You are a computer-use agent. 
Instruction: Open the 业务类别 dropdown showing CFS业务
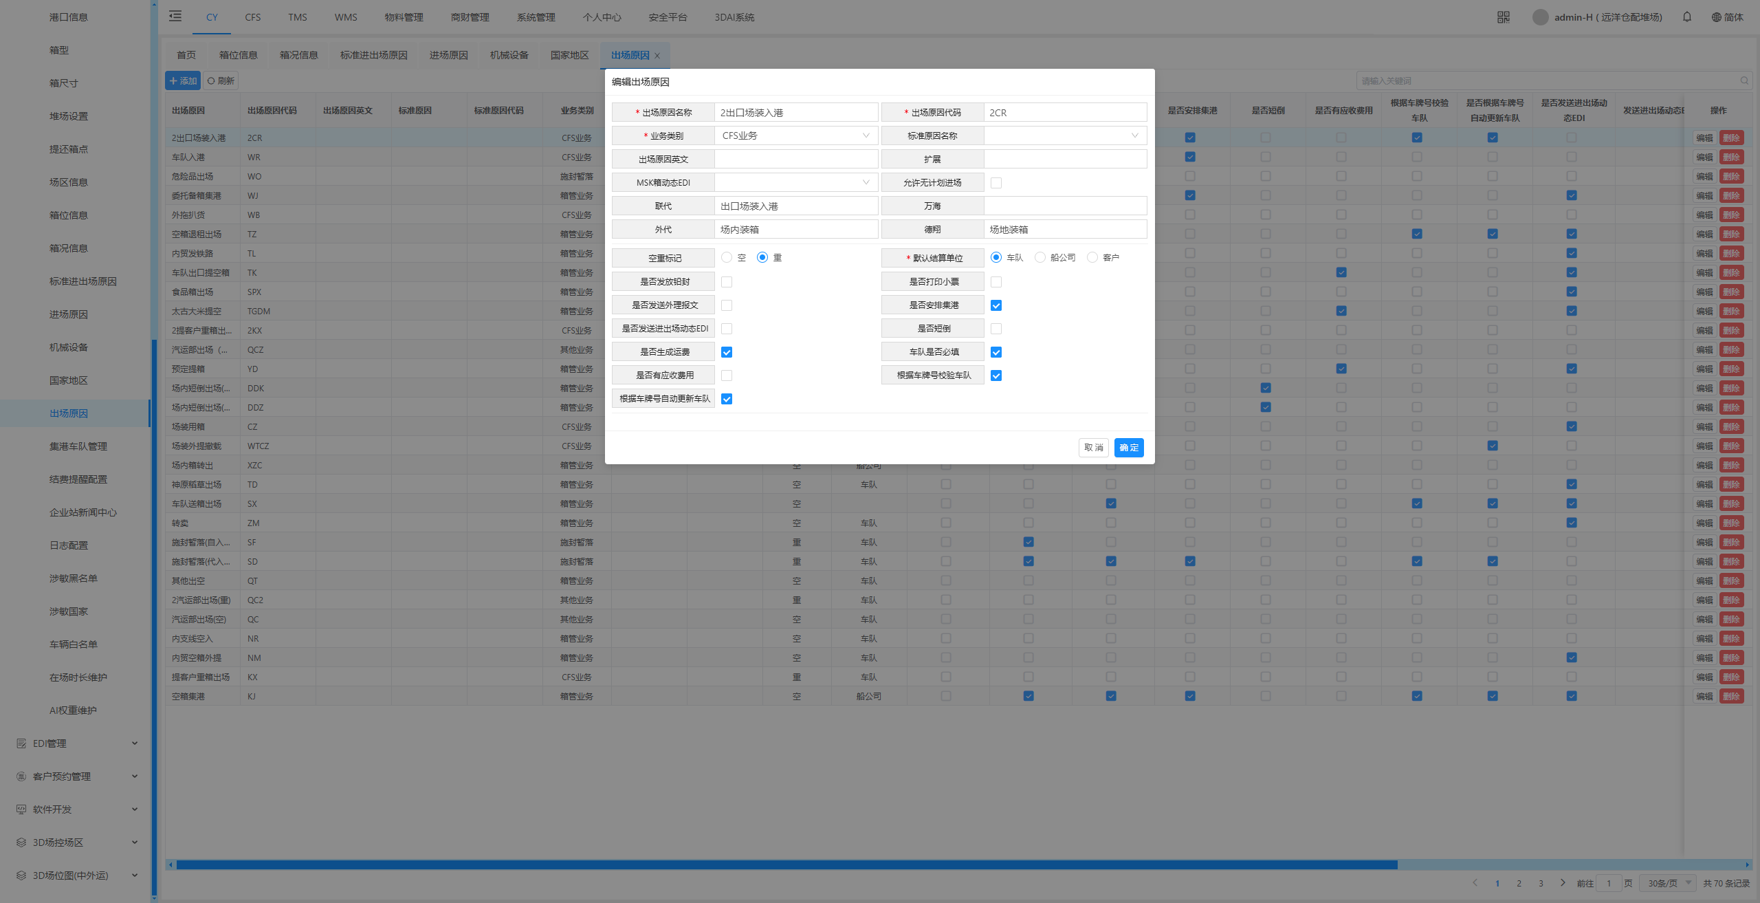[795, 135]
